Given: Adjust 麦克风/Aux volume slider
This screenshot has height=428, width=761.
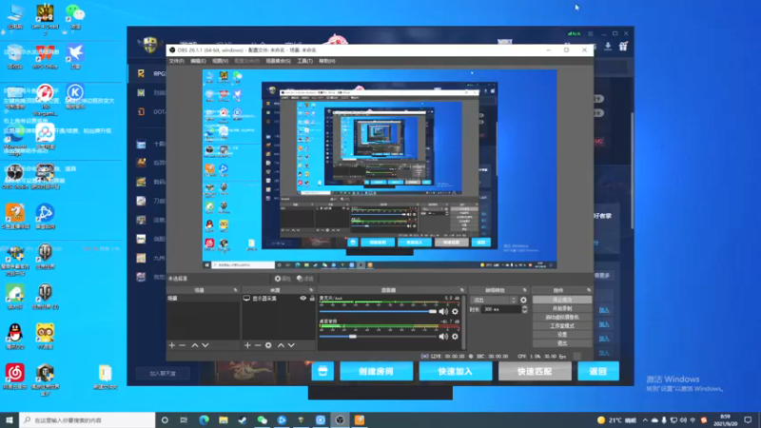Looking at the screenshot, I should (378, 312).
